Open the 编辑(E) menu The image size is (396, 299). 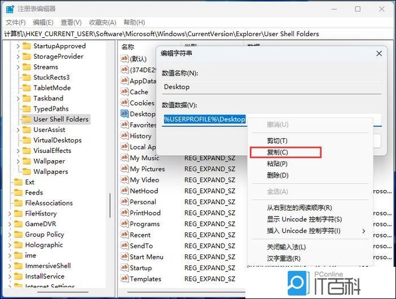43,23
